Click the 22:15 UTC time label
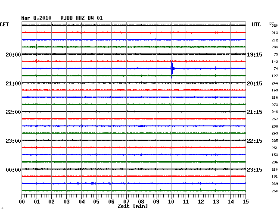Viewport: 280px width, 213px height. 255,141
